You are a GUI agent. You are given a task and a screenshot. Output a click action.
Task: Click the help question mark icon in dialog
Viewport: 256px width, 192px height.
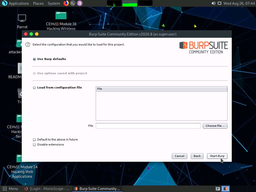[27, 44]
